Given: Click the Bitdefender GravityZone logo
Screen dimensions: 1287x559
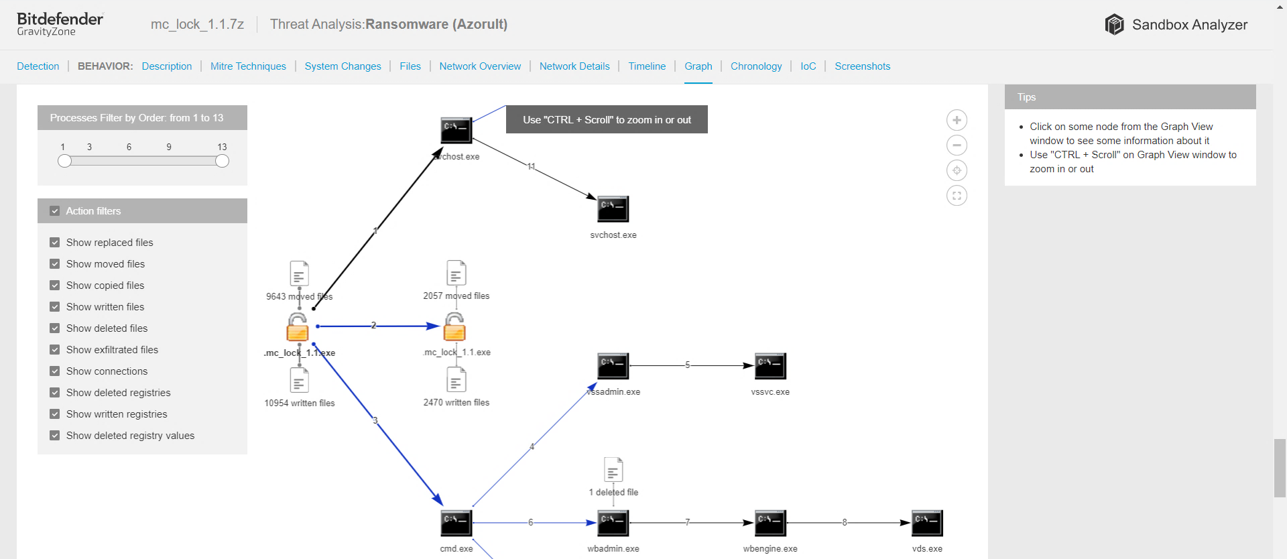Looking at the screenshot, I should (x=60, y=24).
